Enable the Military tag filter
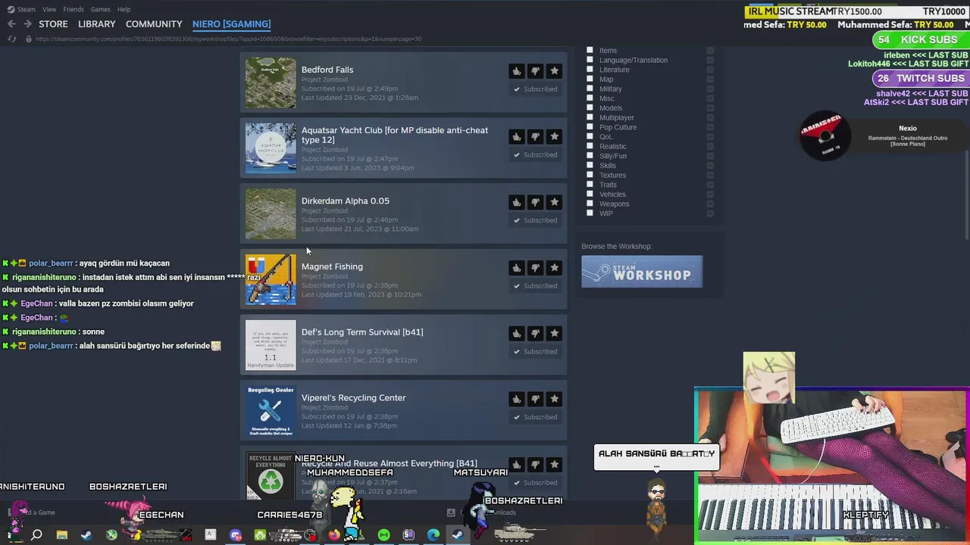The height and width of the screenshot is (545, 970). [x=590, y=89]
